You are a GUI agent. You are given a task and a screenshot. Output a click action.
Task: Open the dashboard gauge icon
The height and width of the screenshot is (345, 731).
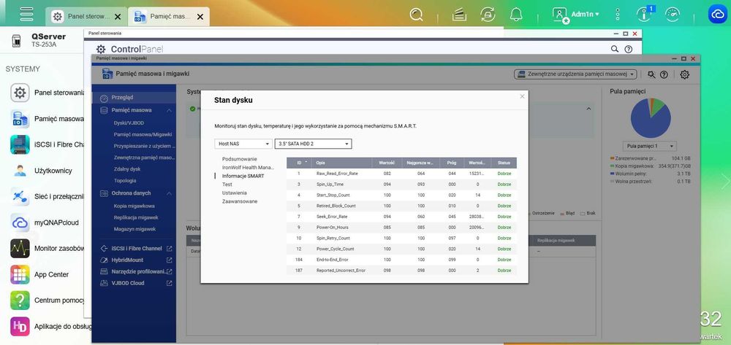click(x=673, y=15)
